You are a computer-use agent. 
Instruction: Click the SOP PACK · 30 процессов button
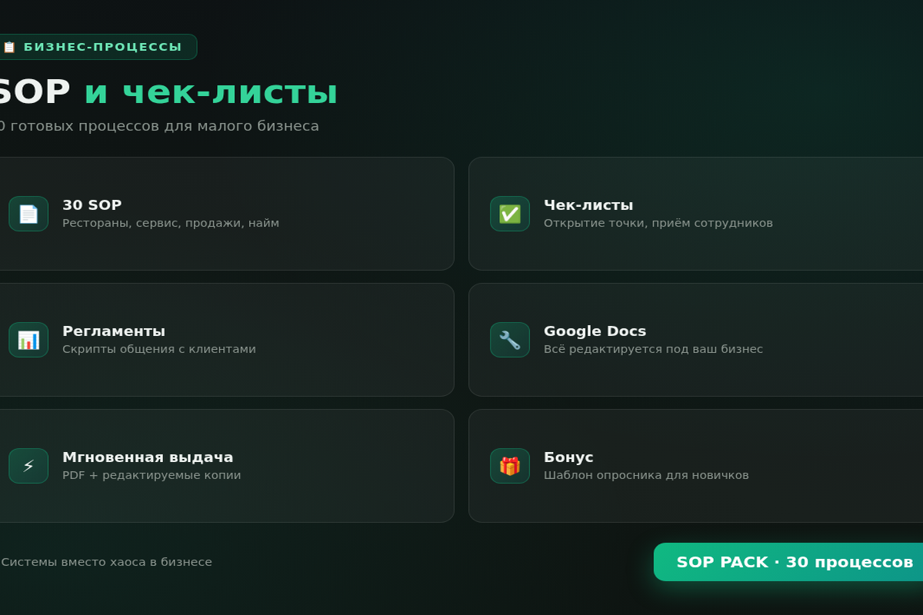788,562
